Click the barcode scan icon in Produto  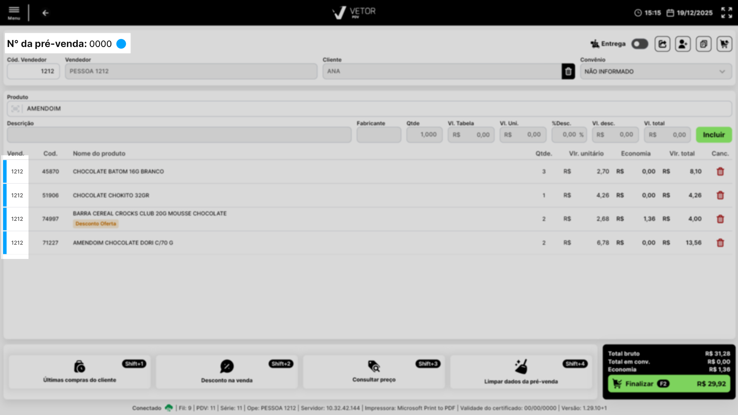tap(15, 109)
